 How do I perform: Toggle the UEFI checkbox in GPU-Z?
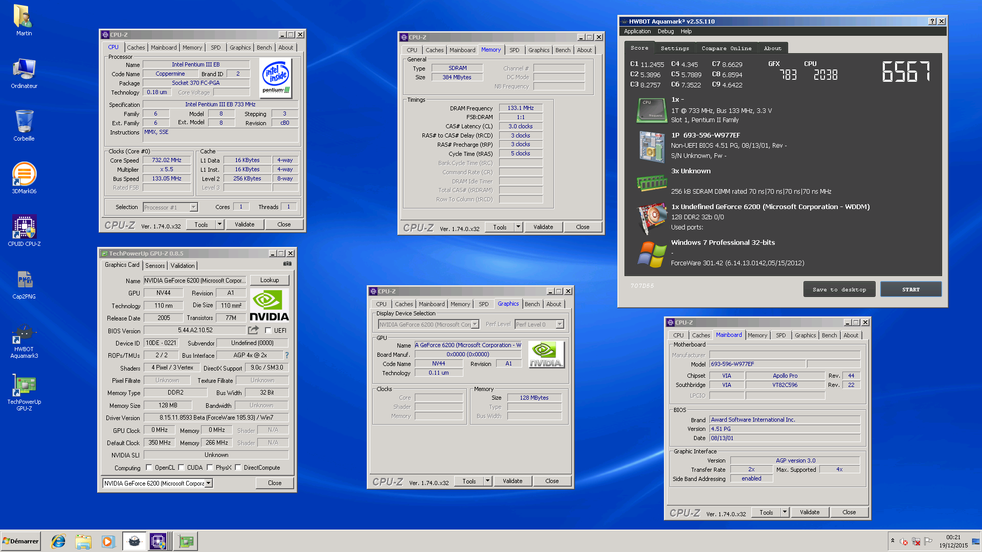tap(268, 330)
